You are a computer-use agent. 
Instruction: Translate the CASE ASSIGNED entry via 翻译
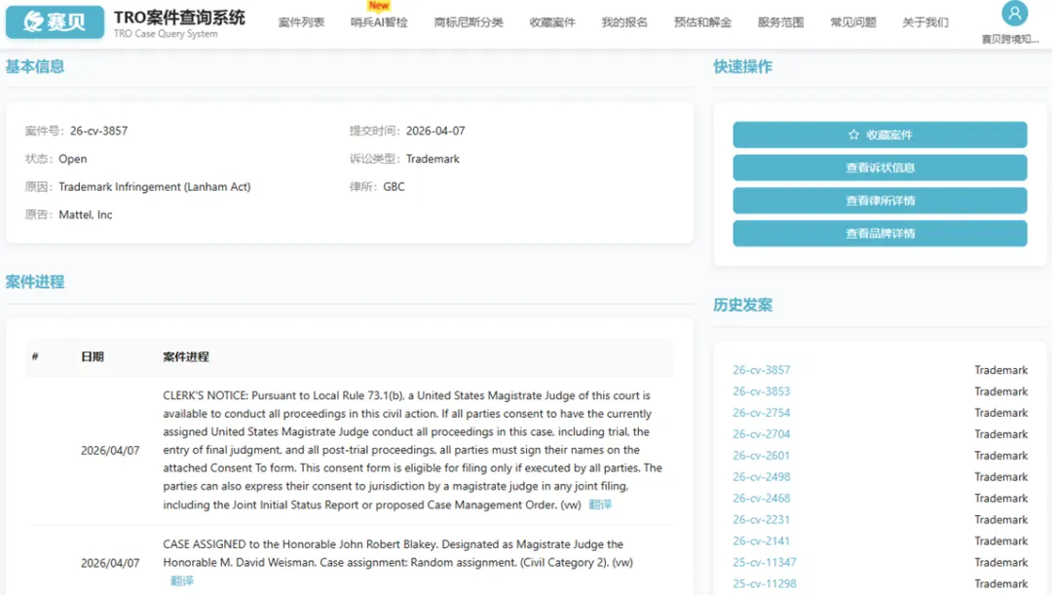(182, 581)
